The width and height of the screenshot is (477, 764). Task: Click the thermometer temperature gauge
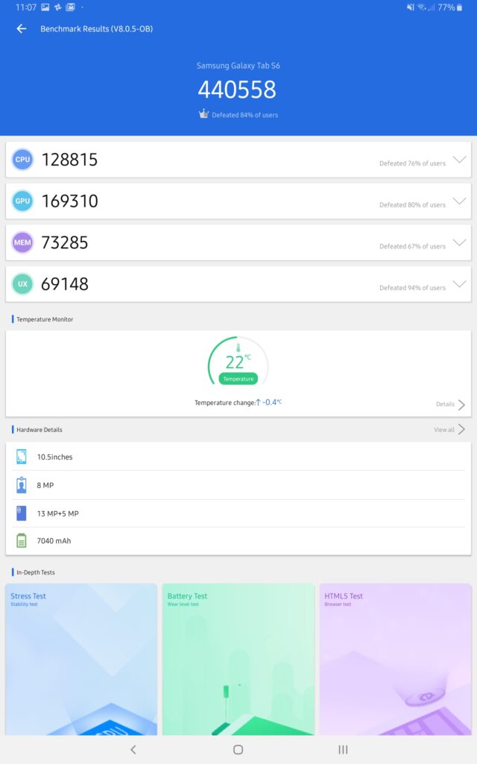(238, 361)
